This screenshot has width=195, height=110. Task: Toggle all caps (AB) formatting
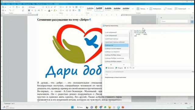pos(39,10)
